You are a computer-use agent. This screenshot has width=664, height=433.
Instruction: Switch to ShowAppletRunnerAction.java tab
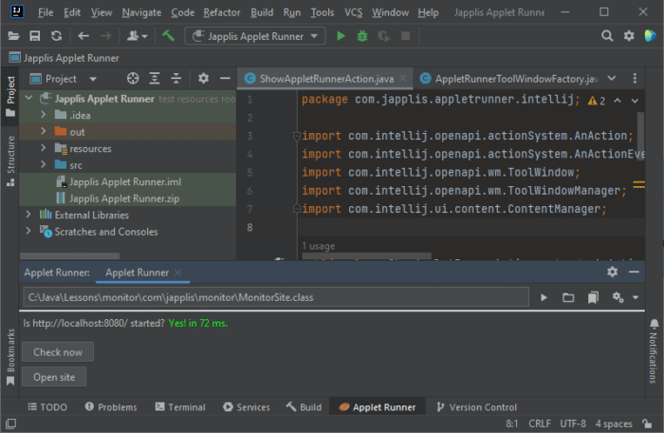(x=325, y=79)
